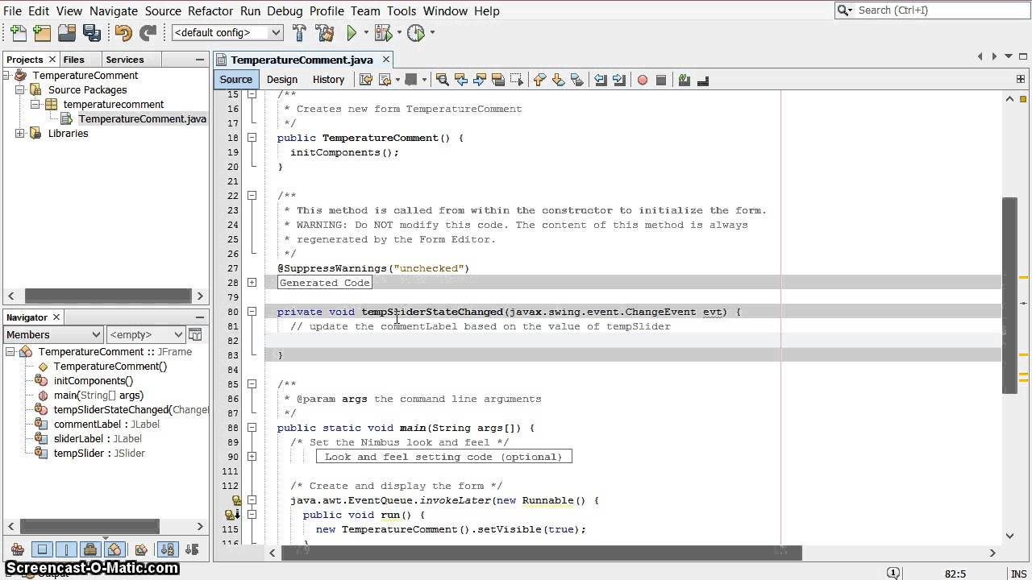Toggle Sort by Name in Navigator

(x=168, y=549)
